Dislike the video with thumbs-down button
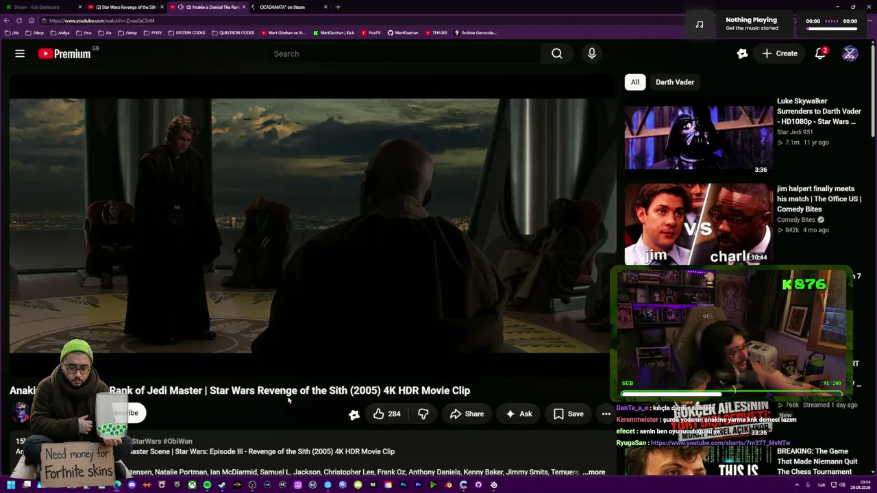This screenshot has width=877, height=493. 423,414
